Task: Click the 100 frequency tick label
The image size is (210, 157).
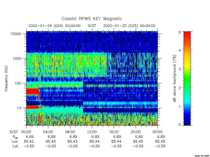Action: (x=18, y=83)
